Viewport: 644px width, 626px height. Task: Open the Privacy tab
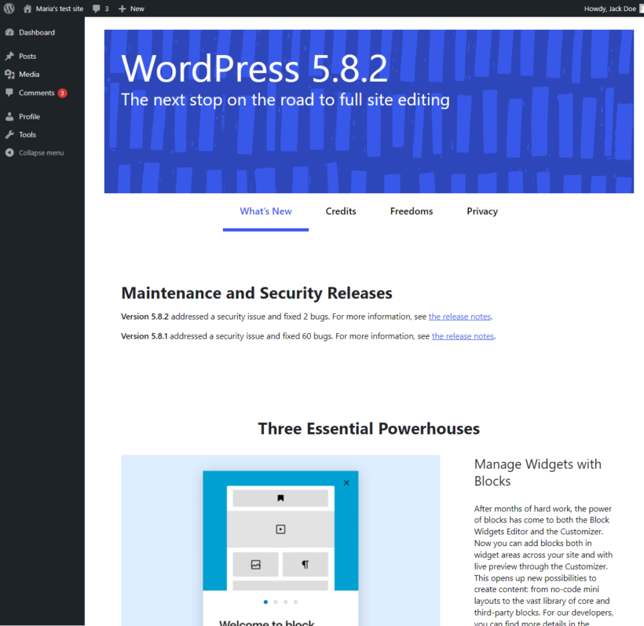482,211
